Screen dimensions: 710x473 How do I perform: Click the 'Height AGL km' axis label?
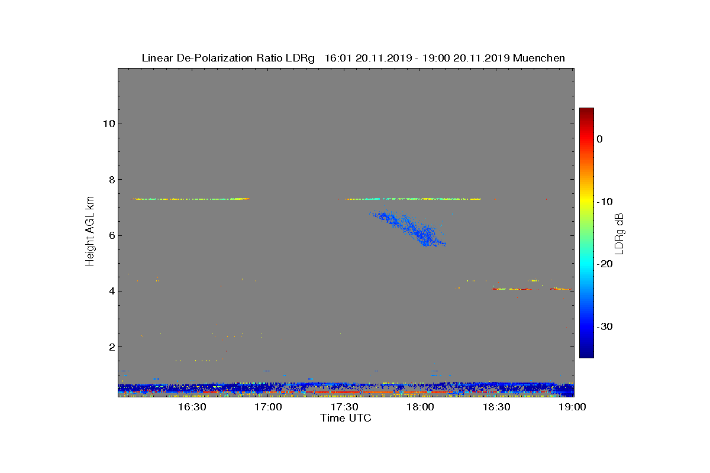coord(90,232)
